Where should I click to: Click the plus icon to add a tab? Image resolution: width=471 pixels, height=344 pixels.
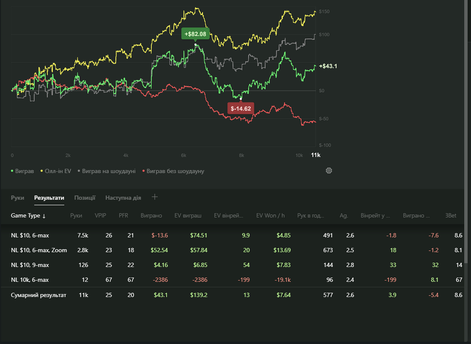point(154,197)
